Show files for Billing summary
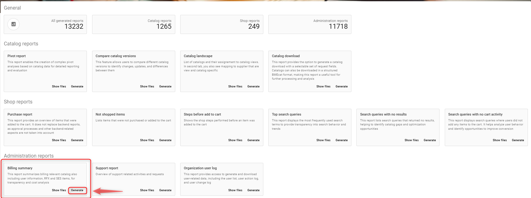Viewport: 531px width, 198px height. click(59, 190)
